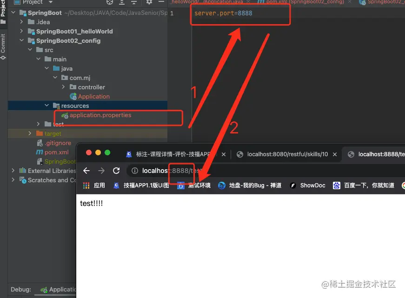The height and width of the screenshot is (298, 405).
Task: Select the resources folder row
Action: [x=87, y=106]
